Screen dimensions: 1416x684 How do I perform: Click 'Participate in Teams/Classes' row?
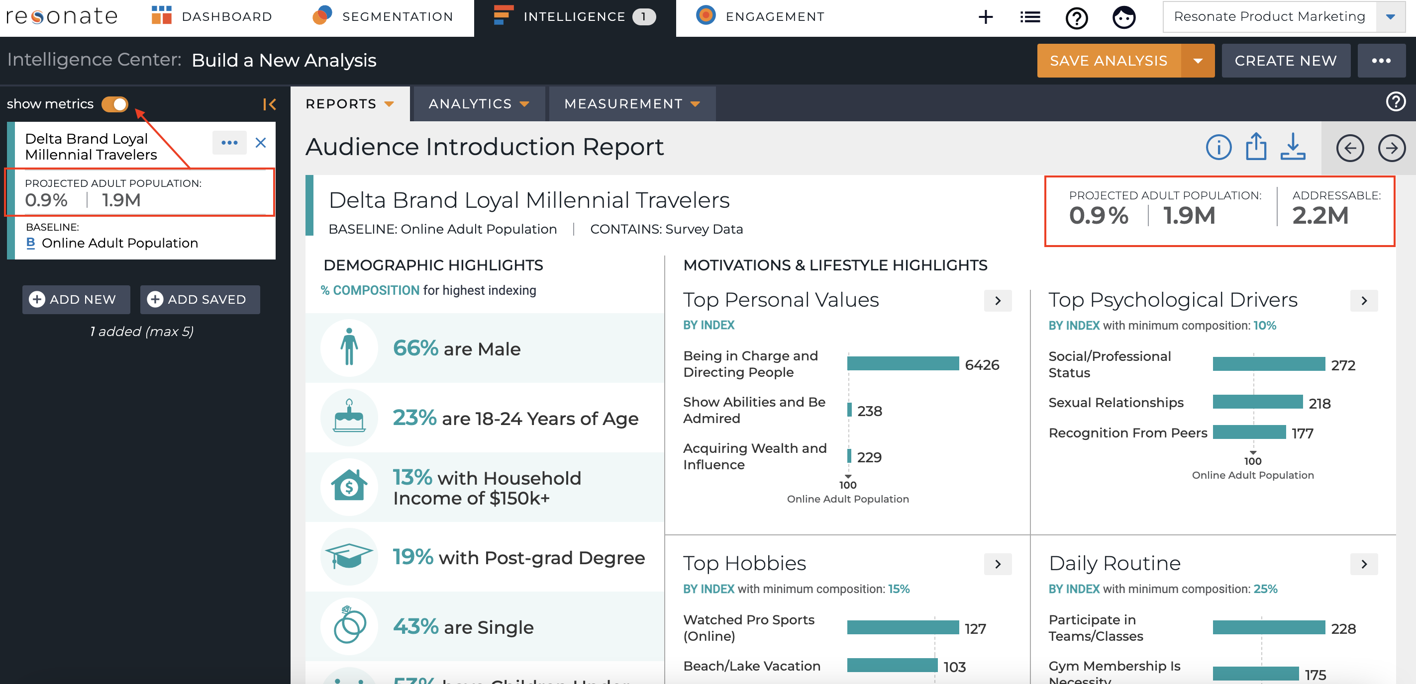point(1202,628)
